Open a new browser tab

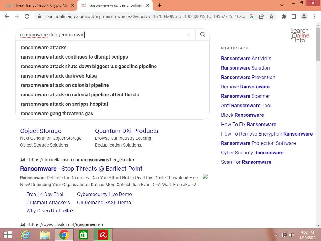[x=160, y=5]
